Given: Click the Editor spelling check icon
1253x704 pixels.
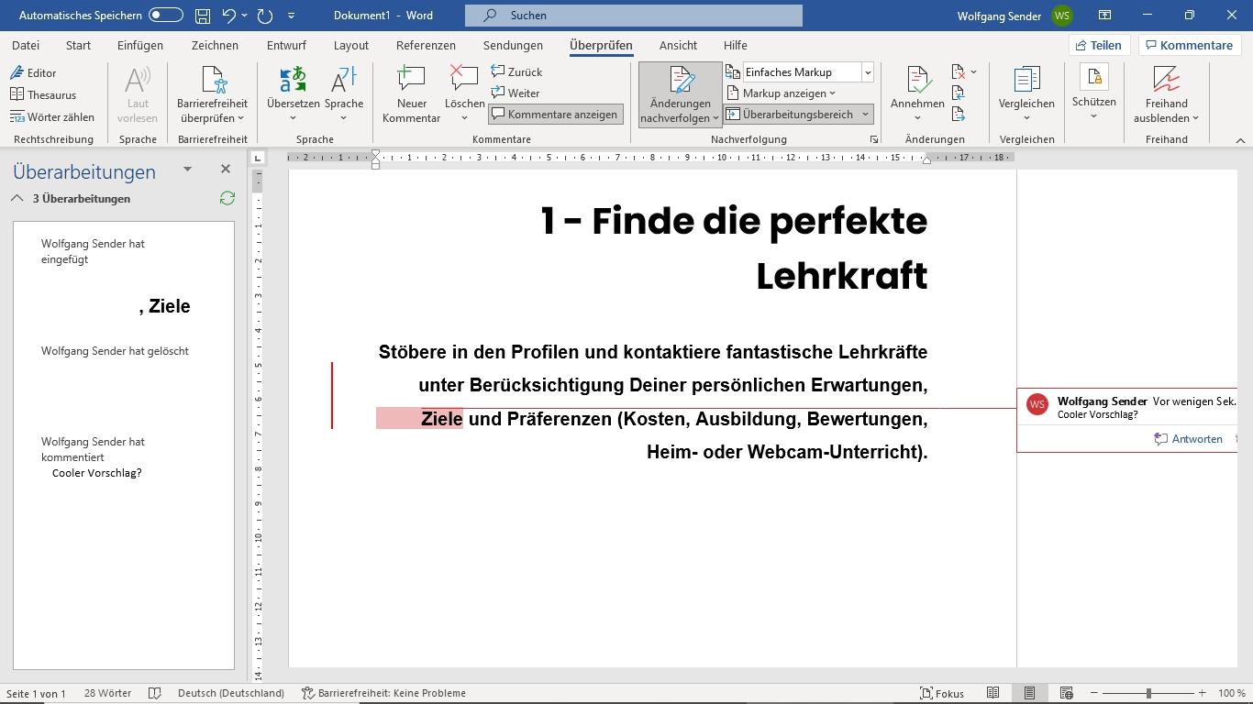Looking at the screenshot, I should [x=17, y=72].
